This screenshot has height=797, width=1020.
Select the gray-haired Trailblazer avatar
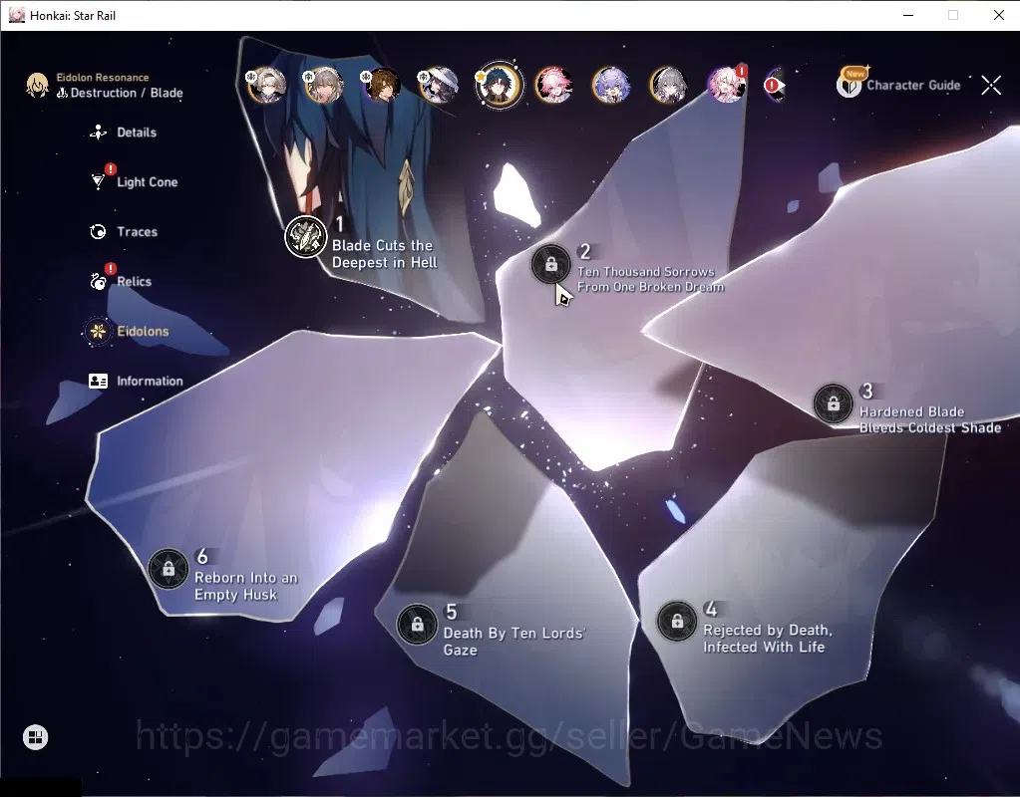coord(323,85)
